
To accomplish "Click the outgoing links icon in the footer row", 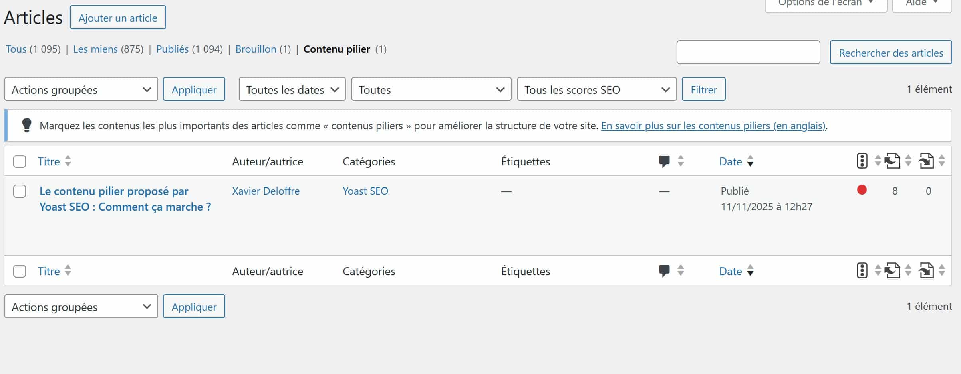I will [927, 271].
